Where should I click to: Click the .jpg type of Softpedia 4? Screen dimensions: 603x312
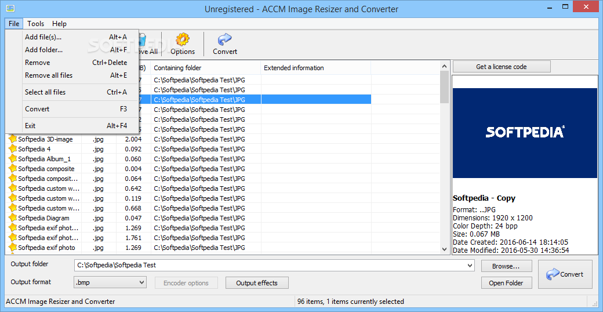98,149
